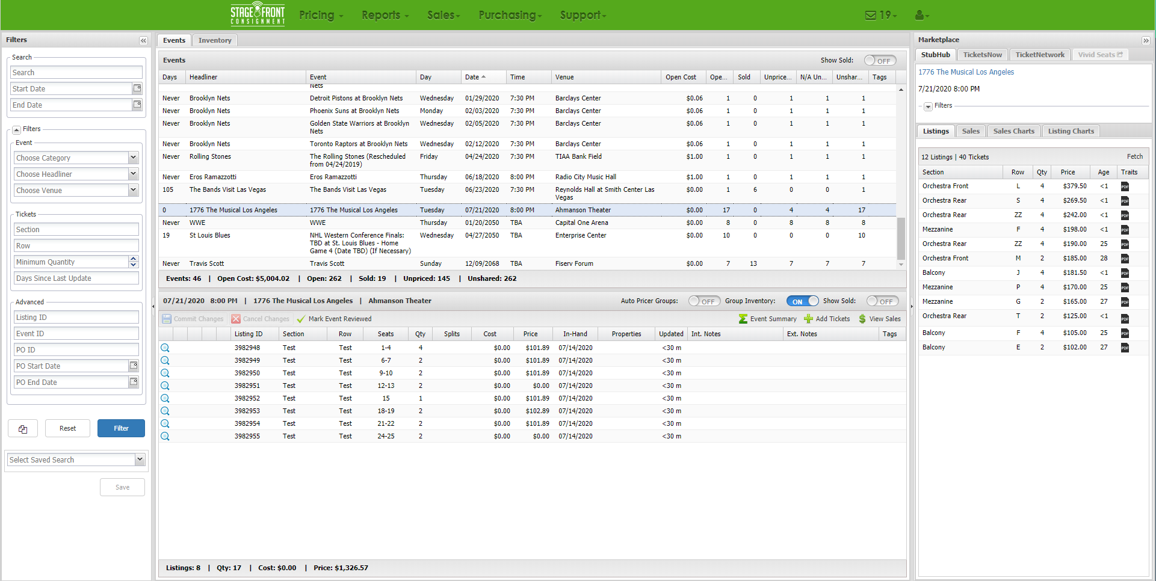Click Add Tickets button
The width and height of the screenshot is (1156, 581).
(827, 319)
